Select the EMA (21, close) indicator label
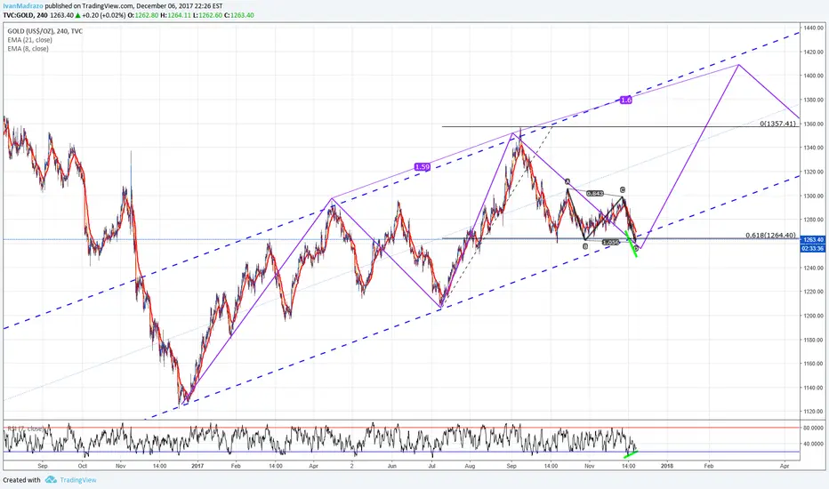The height and width of the screenshot is (489, 829). 29,40
